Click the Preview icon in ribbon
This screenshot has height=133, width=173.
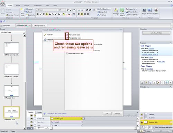(150, 11)
